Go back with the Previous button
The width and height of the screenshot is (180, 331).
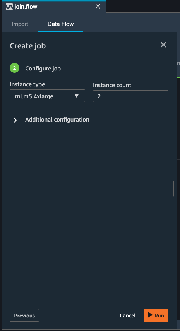click(x=24, y=316)
